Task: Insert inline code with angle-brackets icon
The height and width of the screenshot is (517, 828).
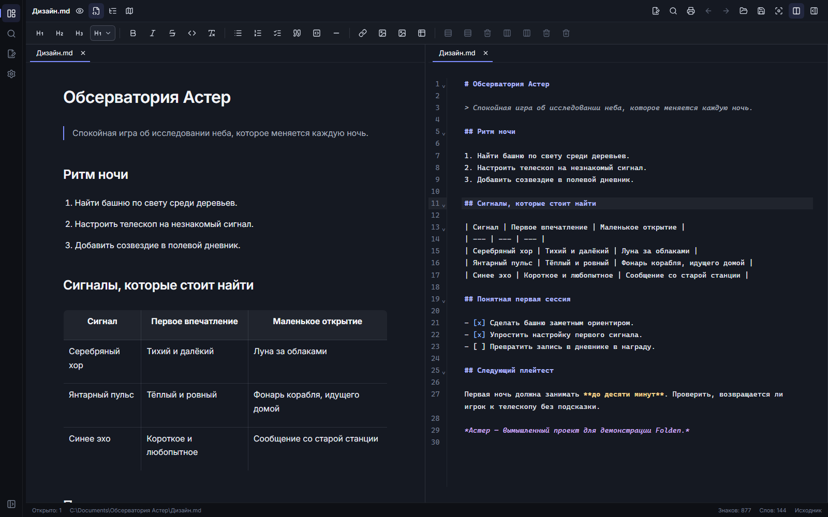Action: (192, 33)
